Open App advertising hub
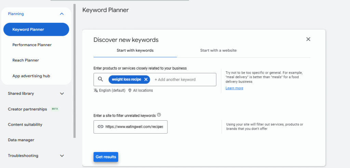Screen dimensions: 350x168 31,76
